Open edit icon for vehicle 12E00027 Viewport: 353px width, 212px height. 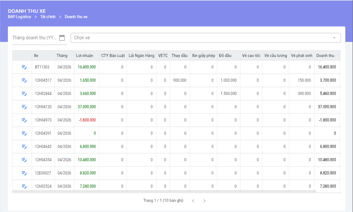click(x=24, y=173)
